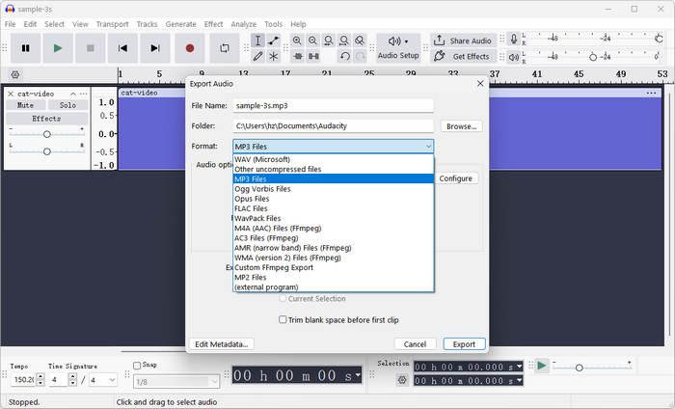Click Fit project to width zoom icon
This screenshot has width=675, height=409.
click(x=344, y=41)
